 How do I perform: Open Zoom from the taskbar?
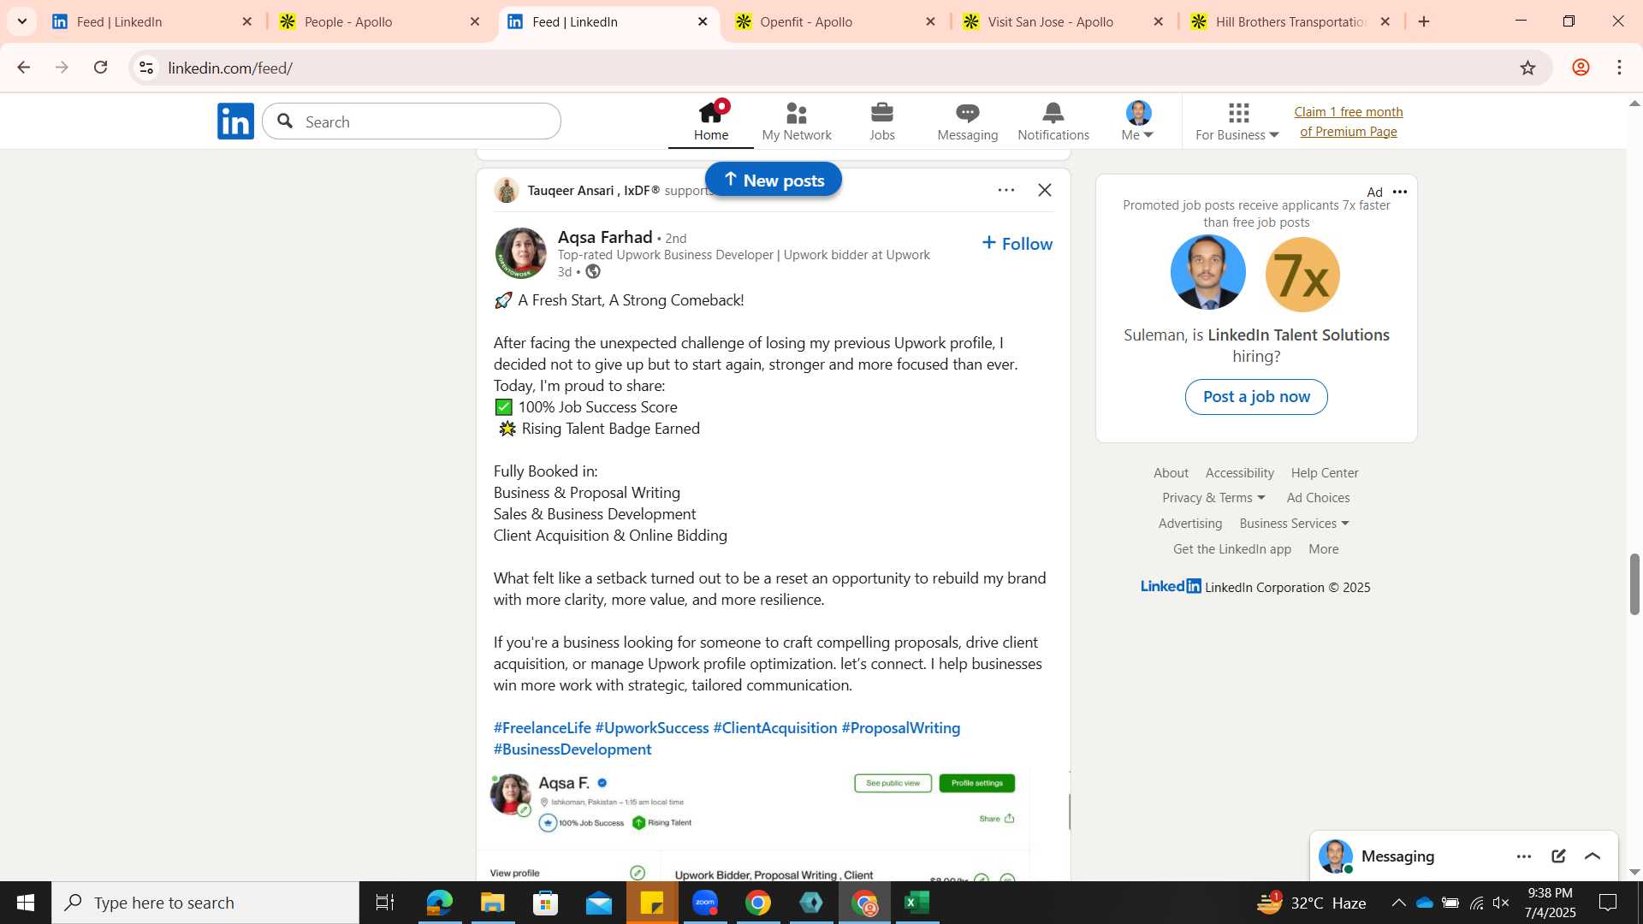click(x=705, y=903)
